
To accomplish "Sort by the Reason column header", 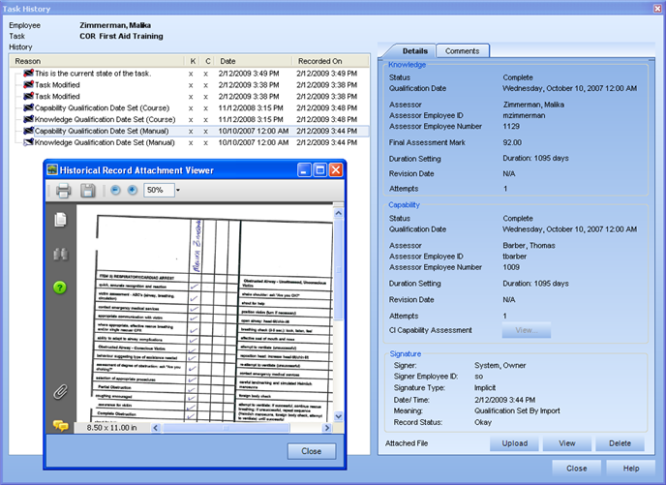I will point(97,61).
